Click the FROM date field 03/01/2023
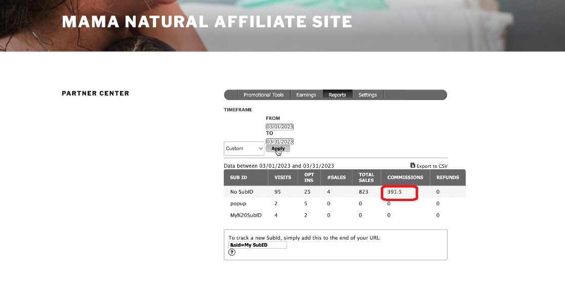This screenshot has height=282, width=565. [279, 127]
